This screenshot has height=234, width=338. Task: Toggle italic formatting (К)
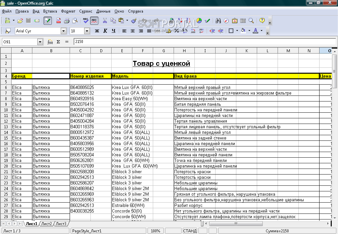105,31
